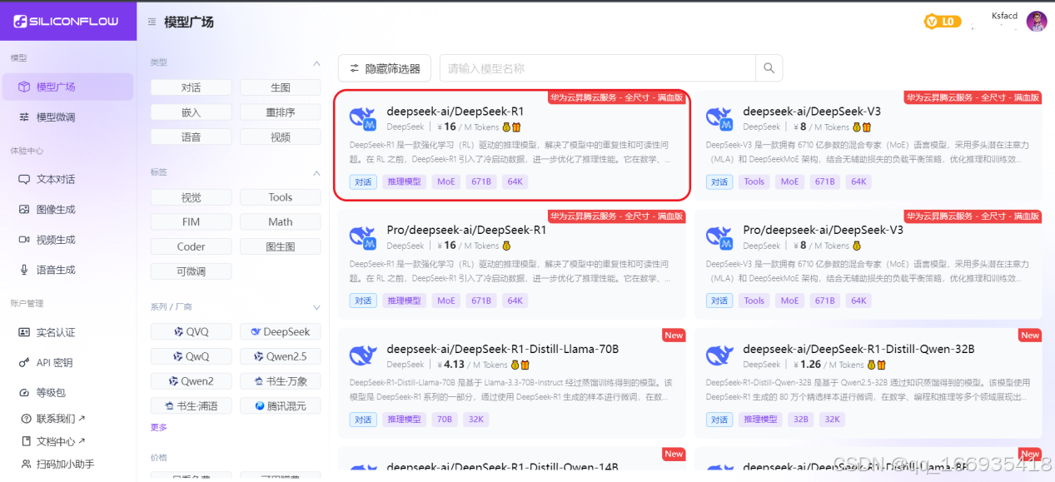This screenshot has height=482, width=1055.
Task: Open 联系我们 external link
Action: pyautogui.click(x=54, y=418)
